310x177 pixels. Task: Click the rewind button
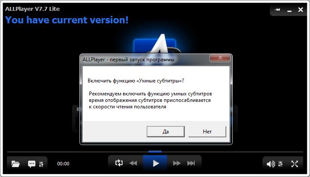point(133,163)
